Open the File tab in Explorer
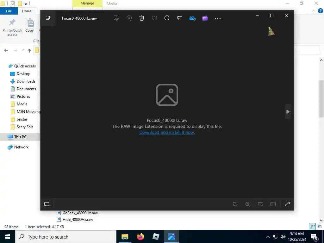 [x=9, y=11]
